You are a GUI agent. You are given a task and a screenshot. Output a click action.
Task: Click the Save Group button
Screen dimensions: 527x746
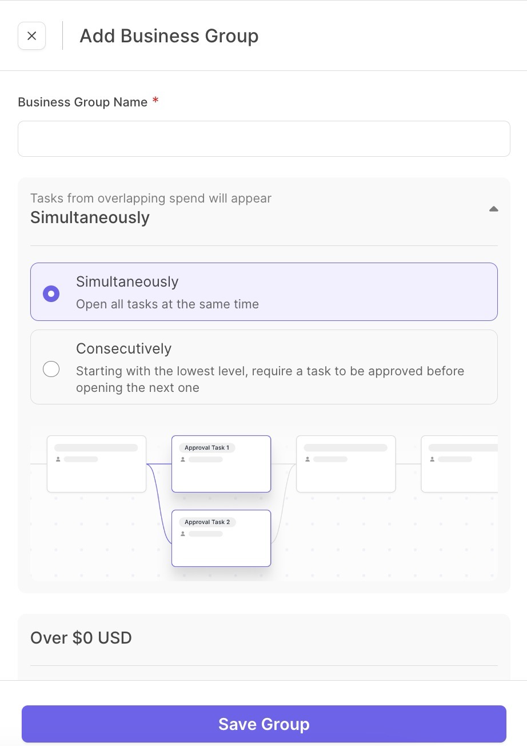coord(264,724)
